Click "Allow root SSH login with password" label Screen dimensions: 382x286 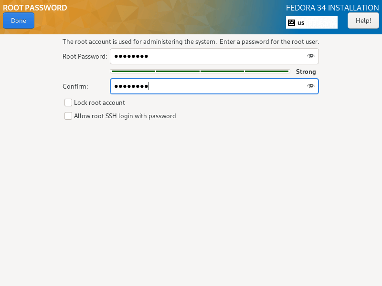[125, 116]
